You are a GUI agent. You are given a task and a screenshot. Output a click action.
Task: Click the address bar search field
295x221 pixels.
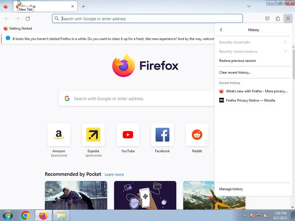147,19
